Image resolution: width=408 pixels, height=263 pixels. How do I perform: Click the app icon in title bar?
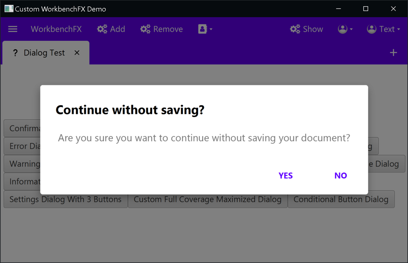(9, 9)
